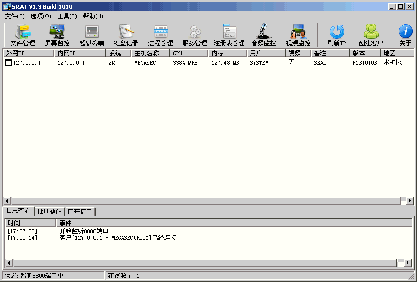Switch to the 已开窗口 tab
This screenshot has height=282, width=417.
pyautogui.click(x=80, y=212)
